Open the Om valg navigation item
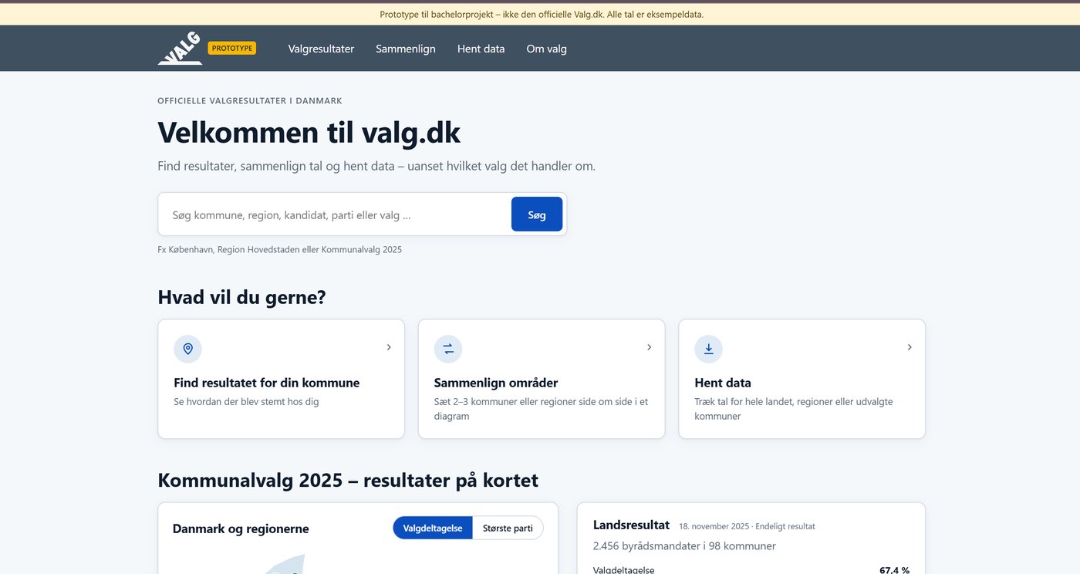This screenshot has height=574, width=1080. [x=546, y=49]
